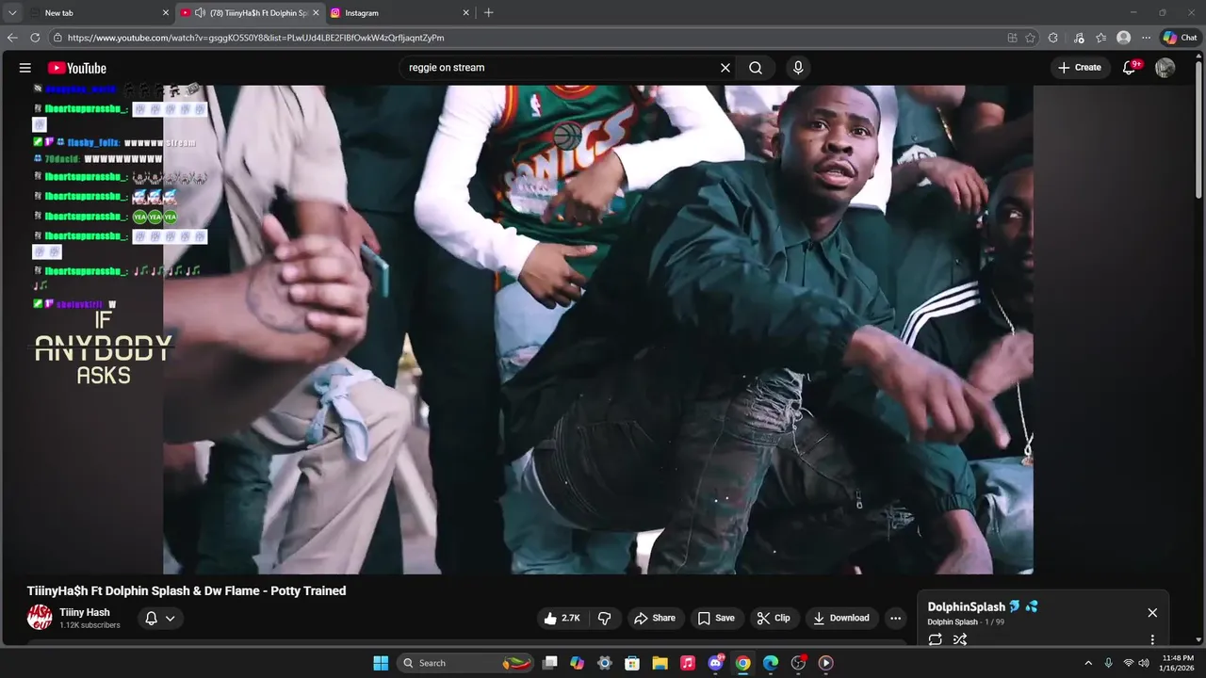Show hidden system tray icons chevron
This screenshot has width=1206, height=678.
click(1088, 663)
